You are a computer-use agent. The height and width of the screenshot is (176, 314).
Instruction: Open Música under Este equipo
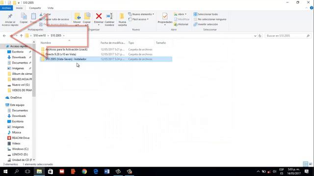[x=16, y=132]
